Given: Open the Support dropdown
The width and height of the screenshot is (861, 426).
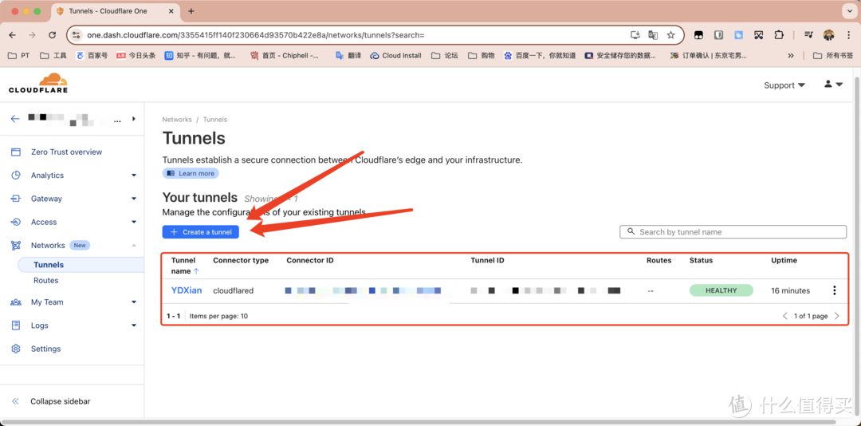Looking at the screenshot, I should click(784, 85).
